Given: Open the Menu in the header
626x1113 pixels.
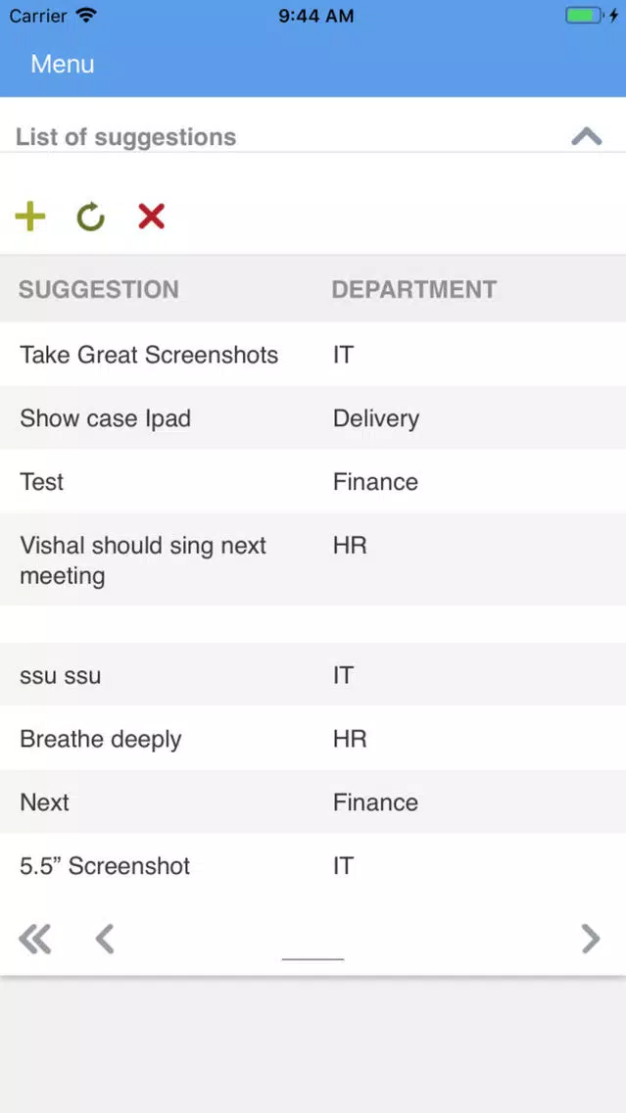Looking at the screenshot, I should pos(63,64).
